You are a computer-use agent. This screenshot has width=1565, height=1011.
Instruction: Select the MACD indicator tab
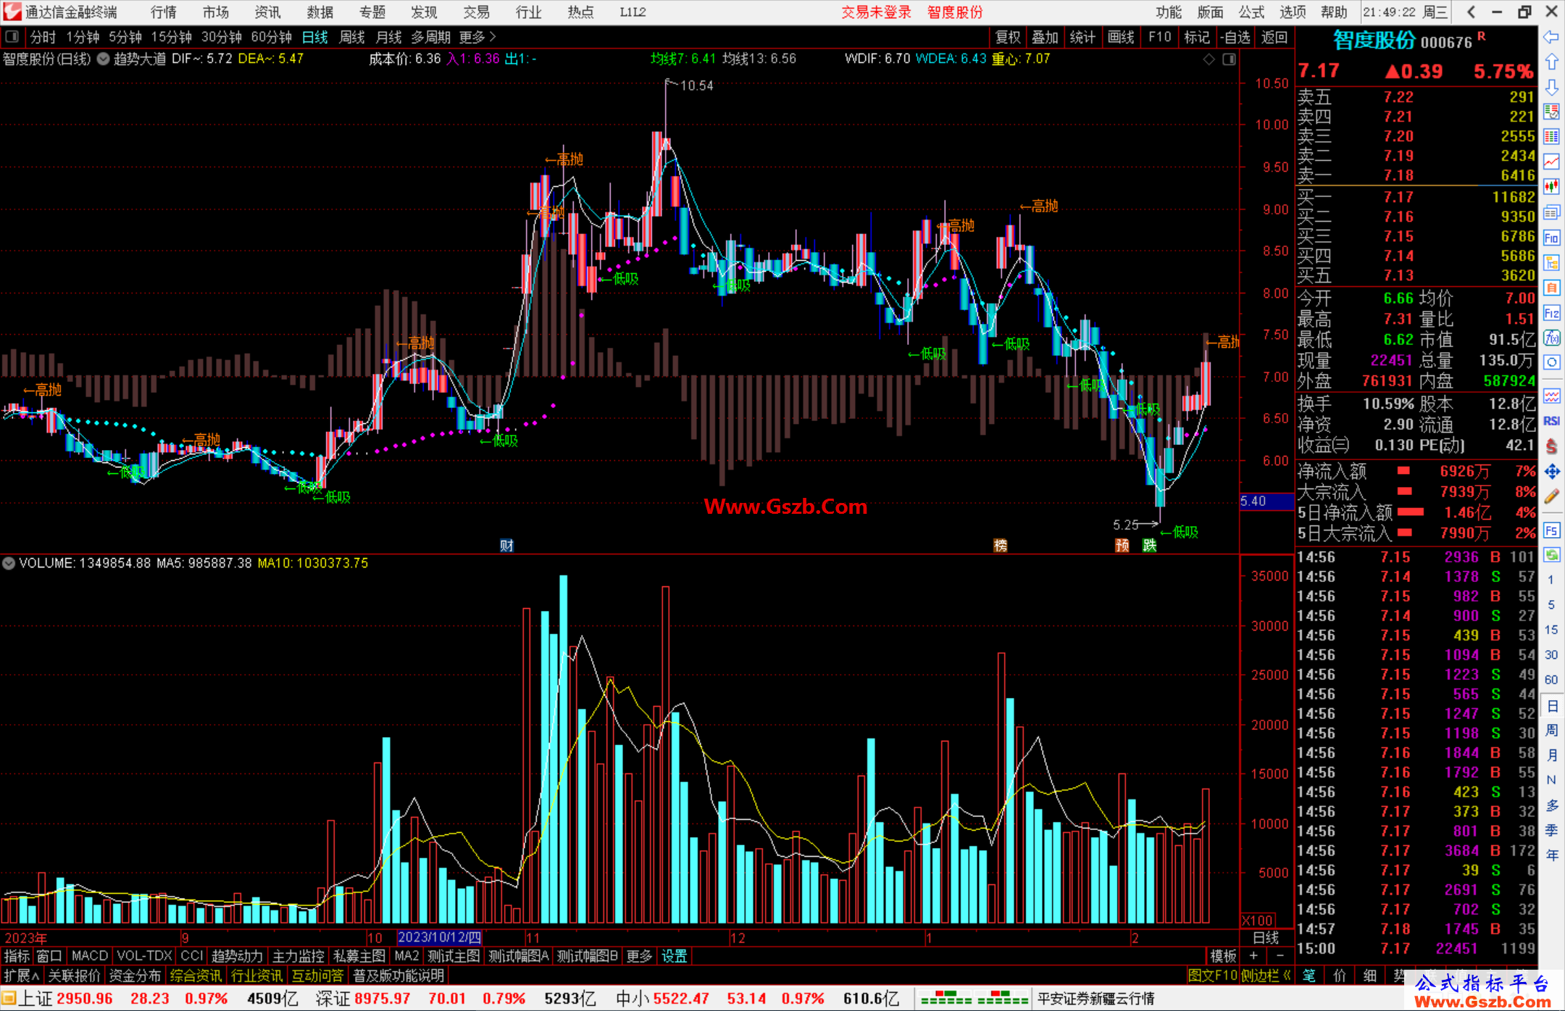[x=90, y=956]
